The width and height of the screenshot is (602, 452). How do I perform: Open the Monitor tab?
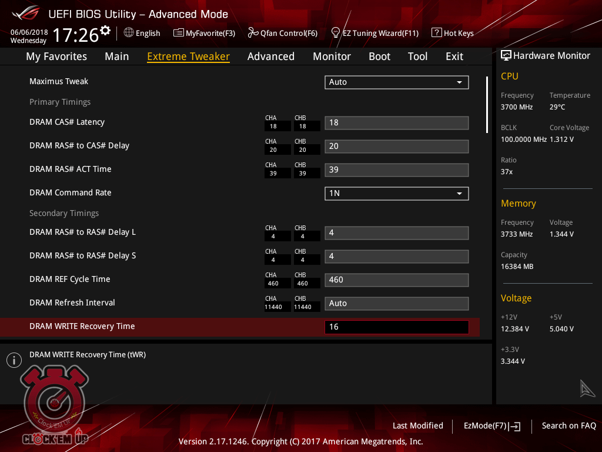pyautogui.click(x=332, y=56)
